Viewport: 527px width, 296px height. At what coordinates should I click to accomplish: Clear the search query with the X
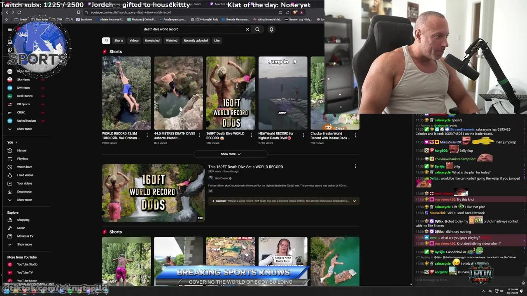247,29
